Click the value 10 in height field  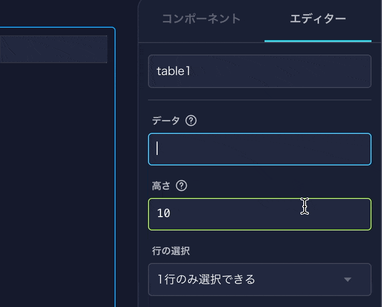pos(163,214)
